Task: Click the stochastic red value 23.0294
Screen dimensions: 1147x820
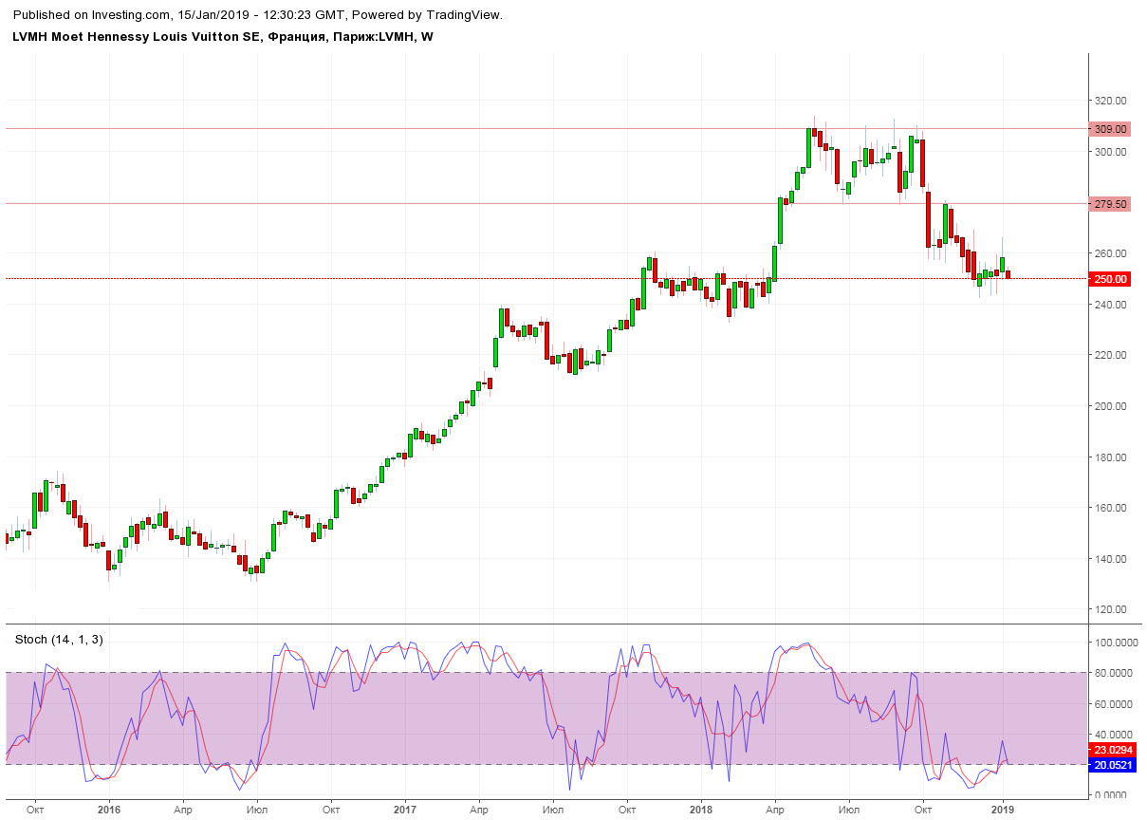Action: tap(1113, 750)
